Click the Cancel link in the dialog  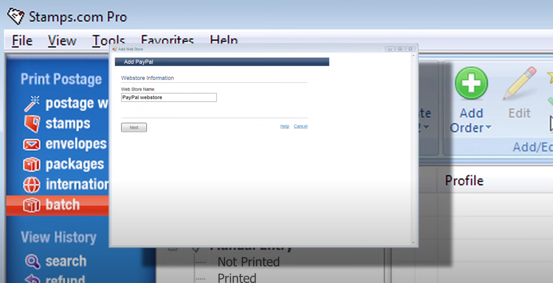(x=300, y=126)
